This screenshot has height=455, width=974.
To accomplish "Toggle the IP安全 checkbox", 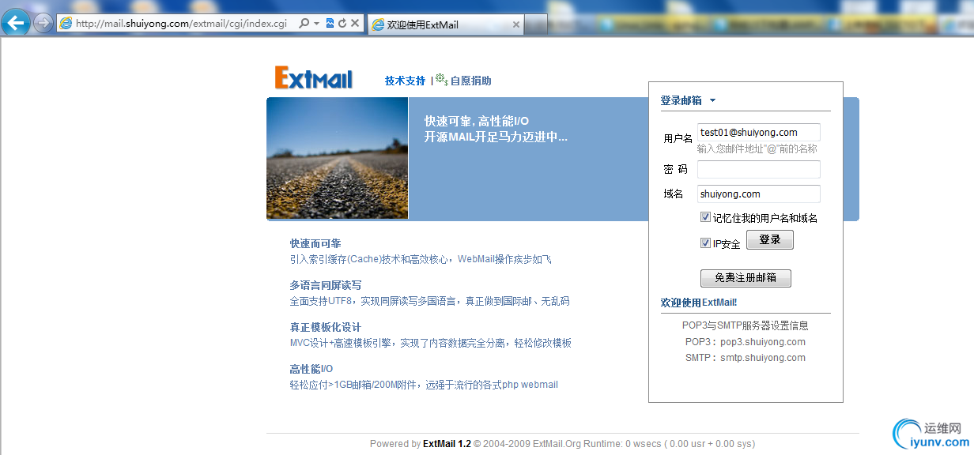I will point(705,243).
